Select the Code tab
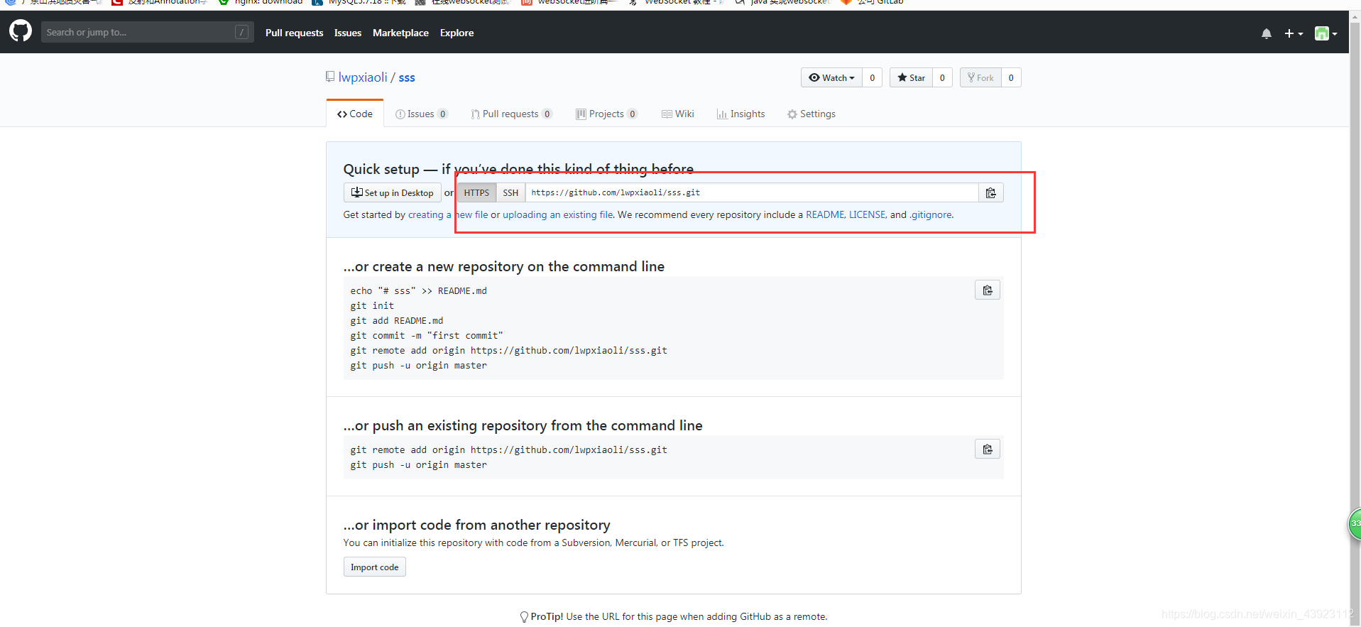This screenshot has width=1361, height=627. [x=355, y=114]
